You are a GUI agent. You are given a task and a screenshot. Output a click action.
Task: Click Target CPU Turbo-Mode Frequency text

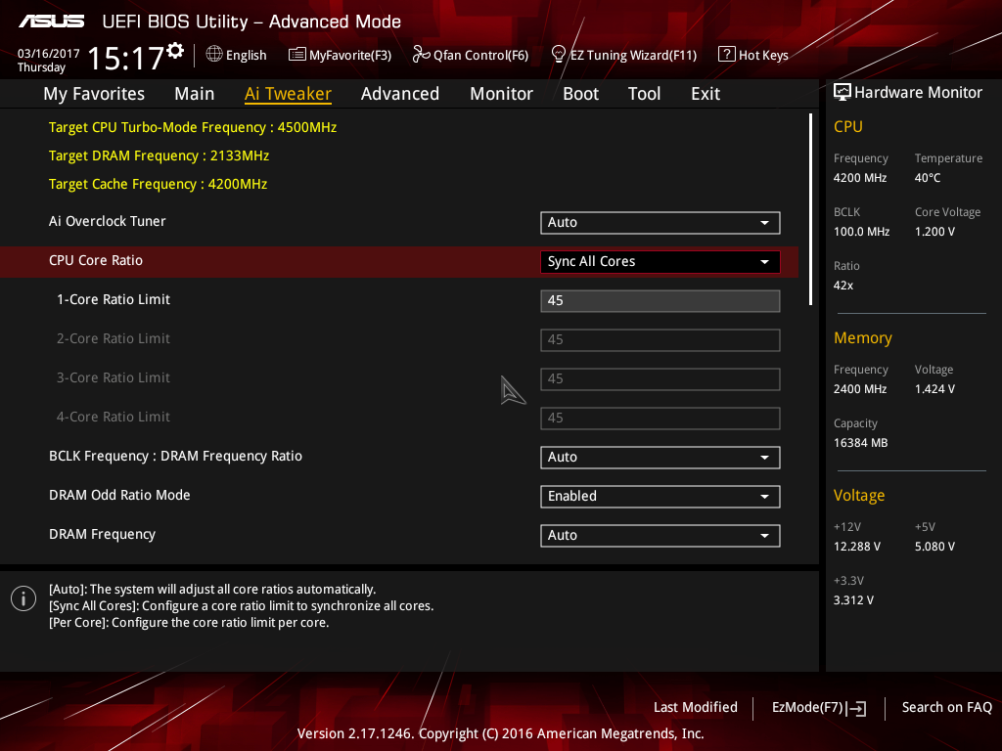pyautogui.click(x=193, y=127)
